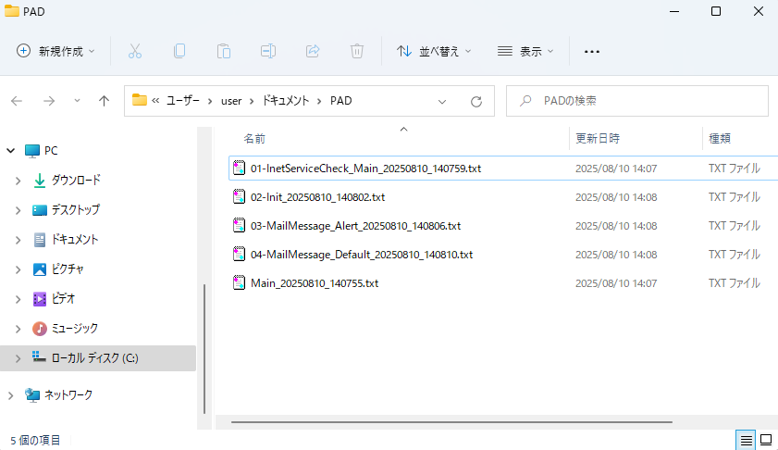
Task: Click the ユーザー breadcrumb segment
Action: point(182,101)
